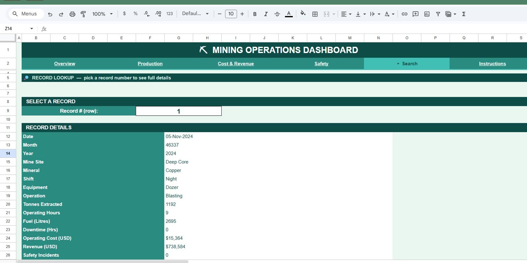This screenshot has width=527, height=263.
Task: Insert a comment
Action: click(x=416, y=14)
